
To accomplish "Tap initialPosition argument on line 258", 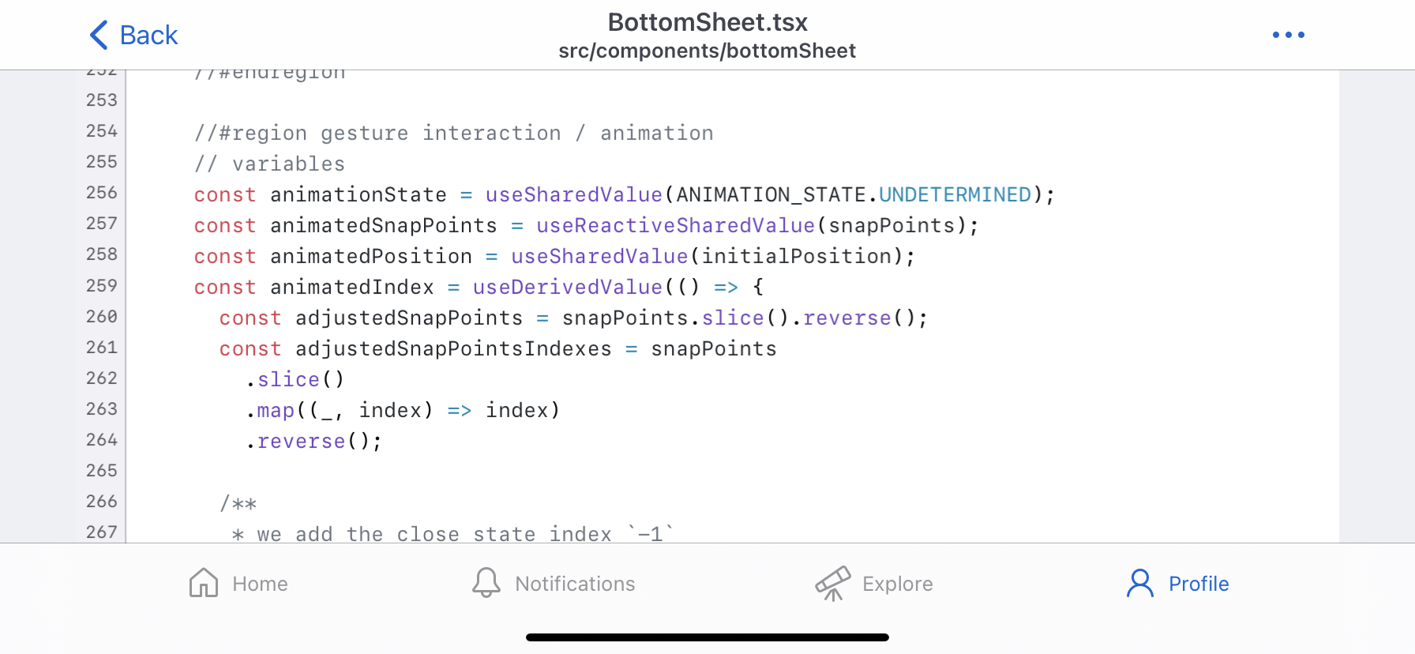I will pyautogui.click(x=796, y=257).
